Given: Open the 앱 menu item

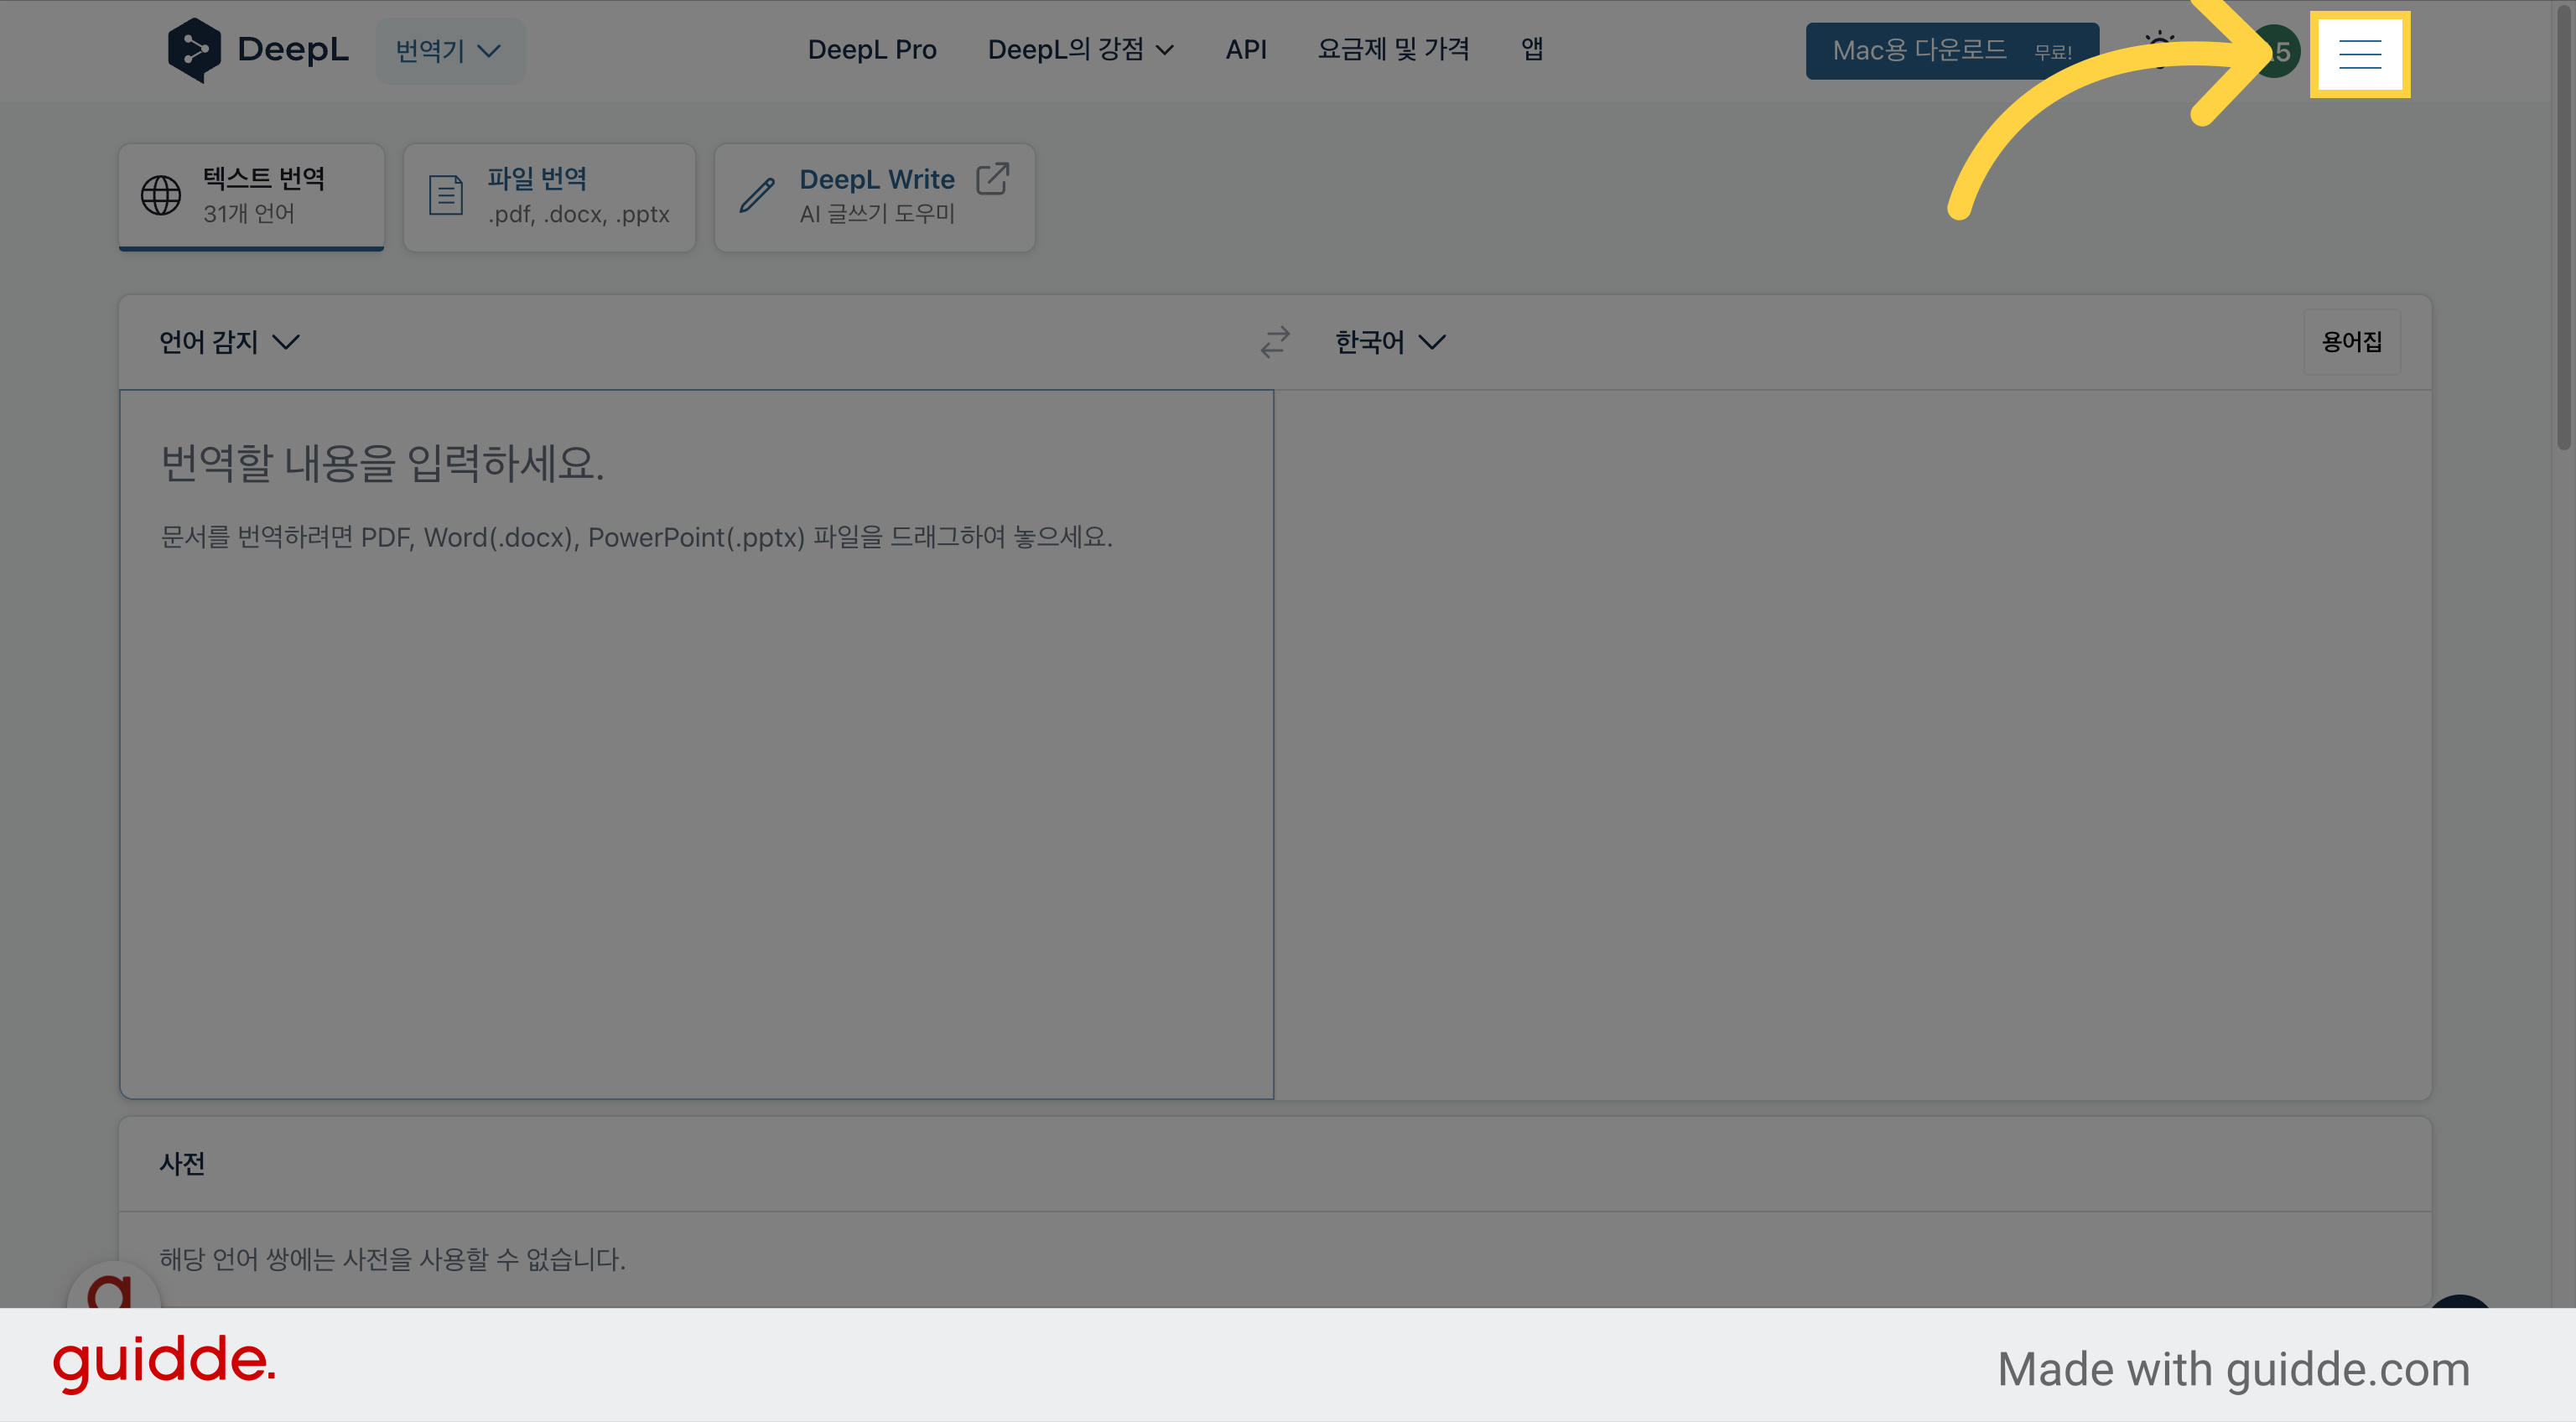Looking at the screenshot, I should click(x=1532, y=49).
